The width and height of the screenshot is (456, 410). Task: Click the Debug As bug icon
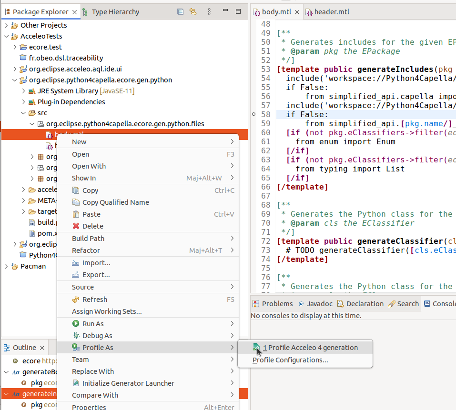(x=76, y=336)
